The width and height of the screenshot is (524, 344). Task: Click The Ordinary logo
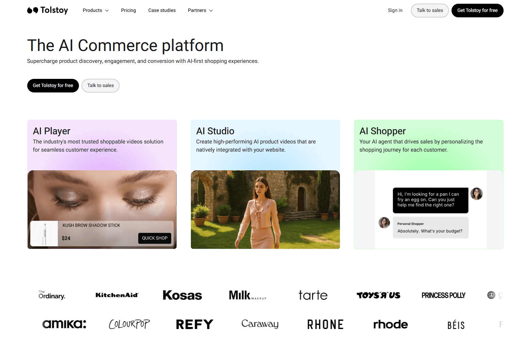[51, 295]
